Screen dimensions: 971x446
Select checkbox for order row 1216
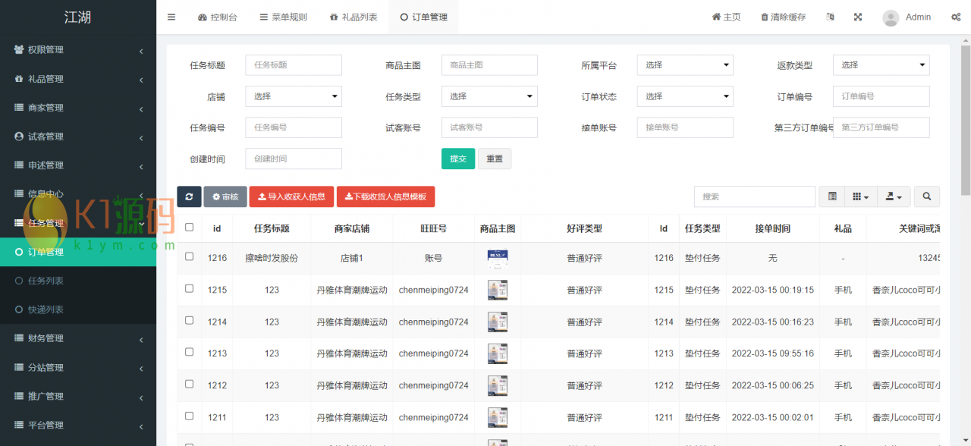(x=190, y=257)
